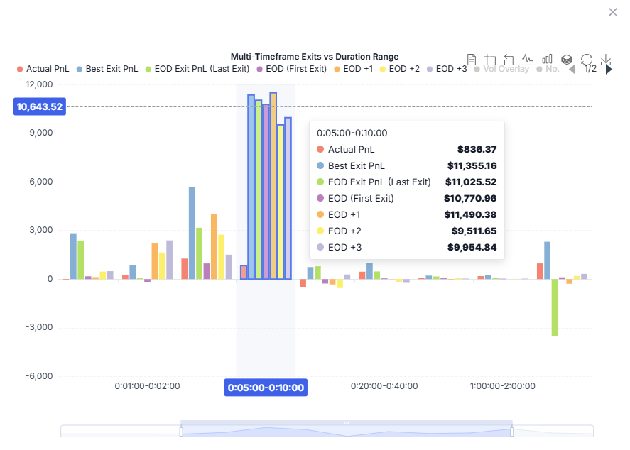Save chart as image icon
630x450 pixels.
tap(606, 60)
